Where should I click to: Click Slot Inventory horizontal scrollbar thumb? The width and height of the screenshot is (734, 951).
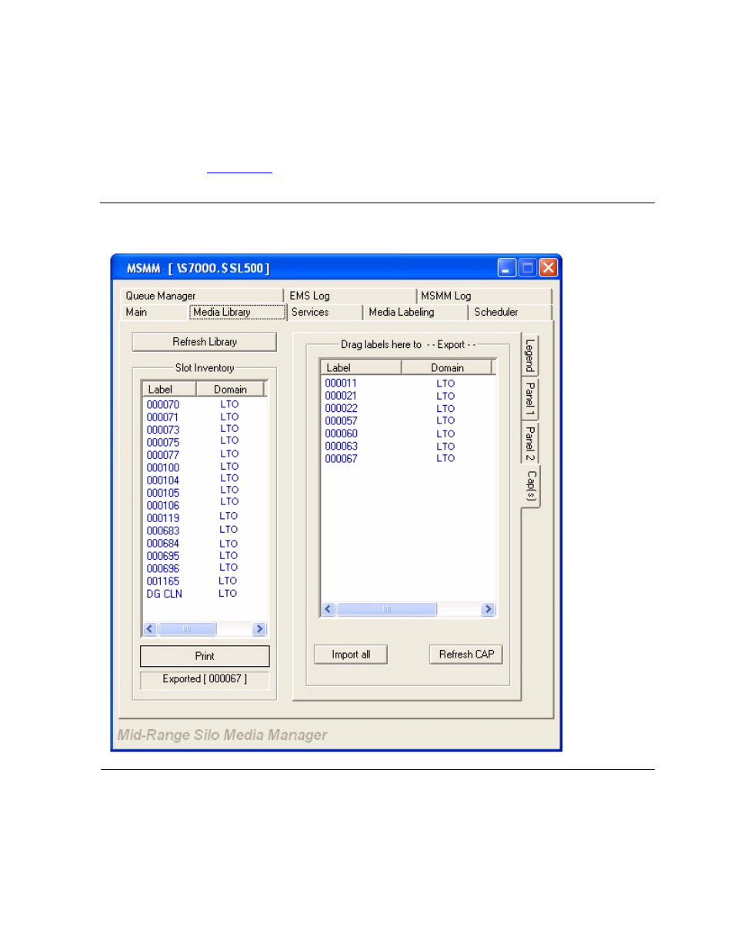pyautogui.click(x=187, y=629)
